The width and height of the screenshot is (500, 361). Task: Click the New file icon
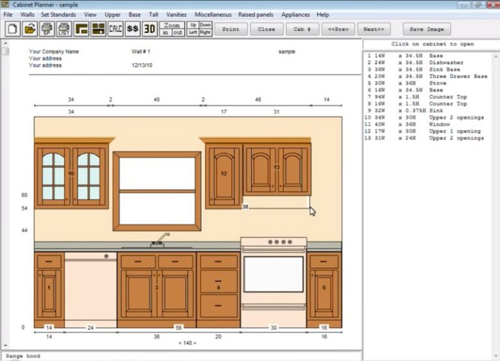(x=13, y=29)
